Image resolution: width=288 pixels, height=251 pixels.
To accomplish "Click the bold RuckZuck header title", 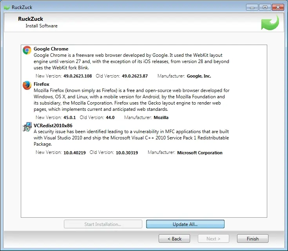I will [31, 19].
